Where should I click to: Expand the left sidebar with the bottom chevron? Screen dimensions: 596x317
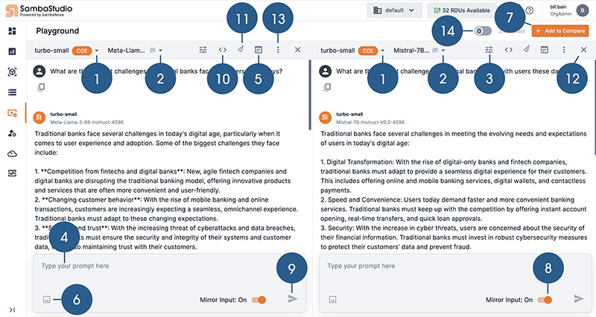click(12, 310)
